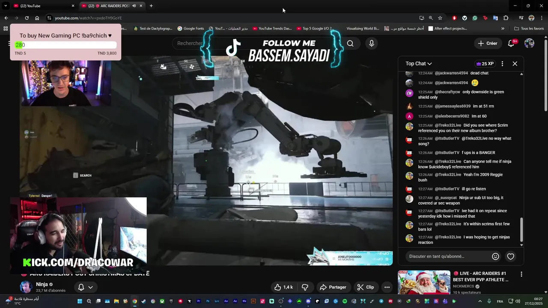Click the Créer button
This screenshot has height=308, width=548.
[488, 43]
